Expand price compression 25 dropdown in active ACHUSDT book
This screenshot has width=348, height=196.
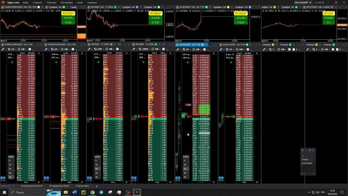(187, 50)
